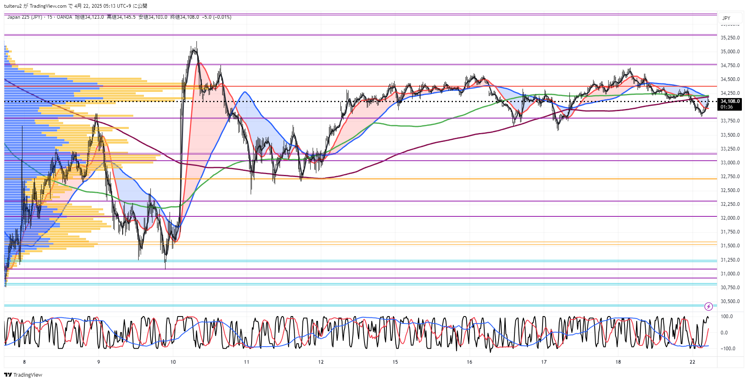Click the date label 8 on time axis
This screenshot has height=382, width=748.
point(24,362)
